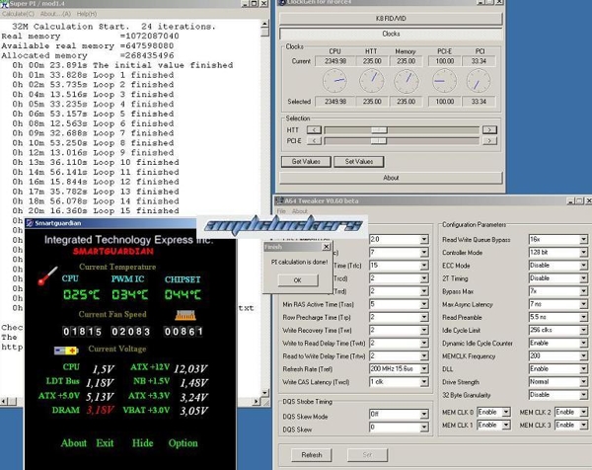Click the HTT left arrow button

(314, 129)
